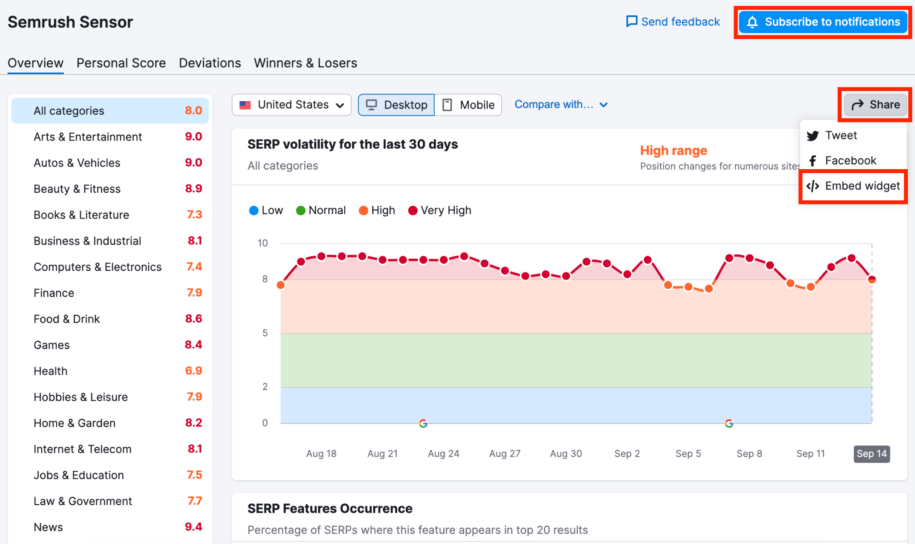Open the Winners & Losers tab
The width and height of the screenshot is (915, 544).
click(305, 62)
